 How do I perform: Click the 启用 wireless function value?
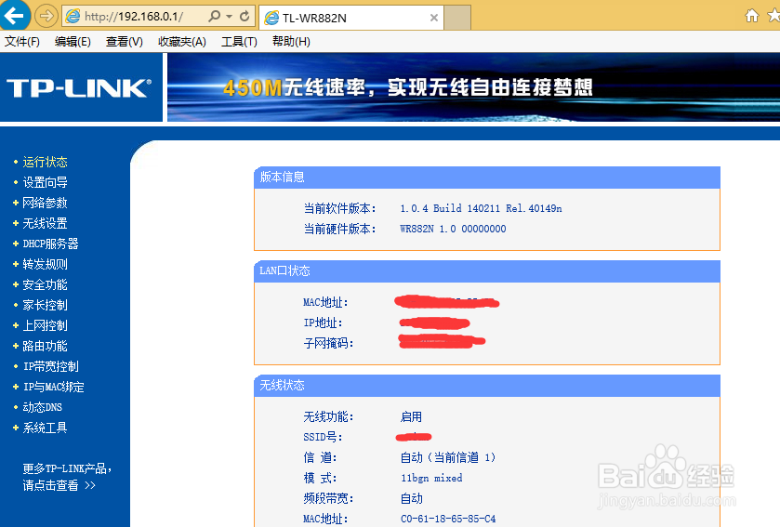tap(411, 416)
